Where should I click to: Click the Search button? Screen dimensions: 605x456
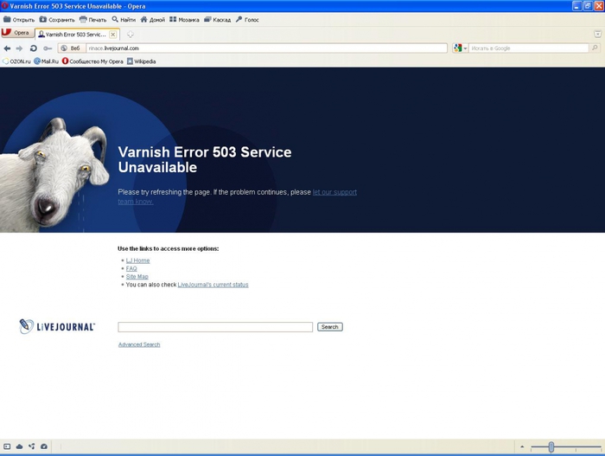[330, 327]
